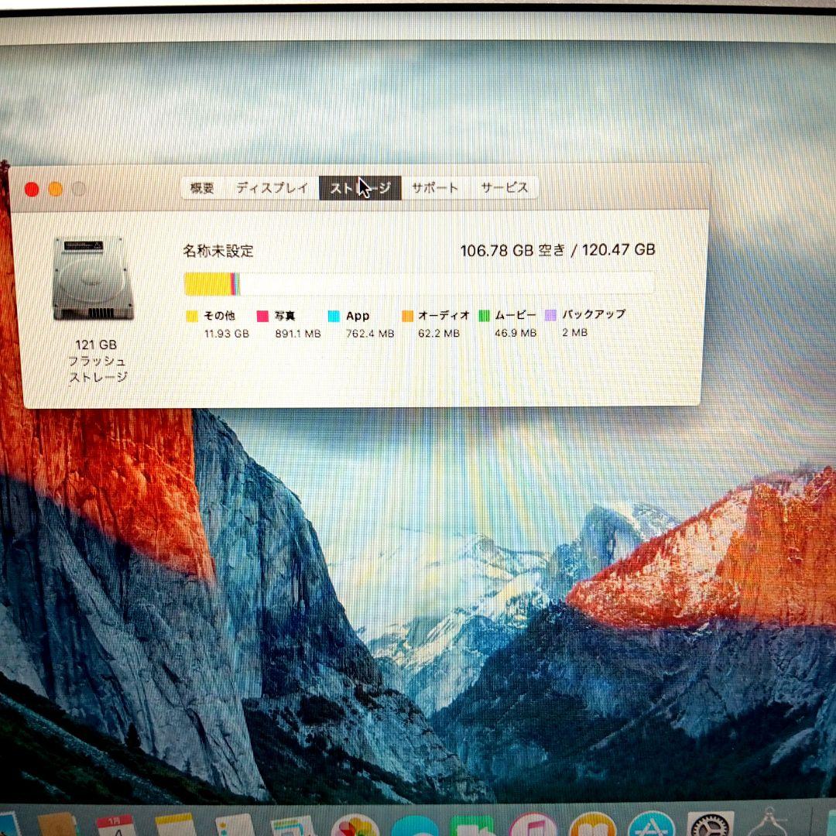The height and width of the screenshot is (836, 836).
Task: Go to the サポート tab
Action: pos(435,187)
